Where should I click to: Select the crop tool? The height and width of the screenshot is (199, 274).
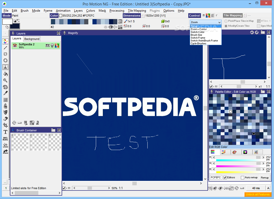click(5, 125)
